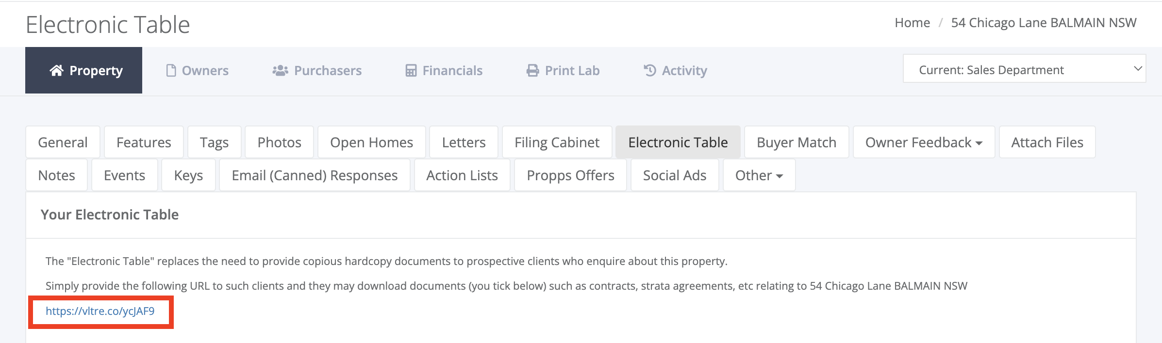
Task: Open the Buyer Match tab
Action: pos(796,142)
